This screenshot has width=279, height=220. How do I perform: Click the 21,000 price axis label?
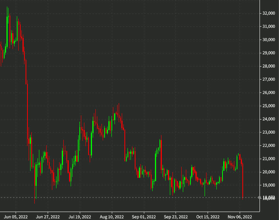click(x=269, y=159)
